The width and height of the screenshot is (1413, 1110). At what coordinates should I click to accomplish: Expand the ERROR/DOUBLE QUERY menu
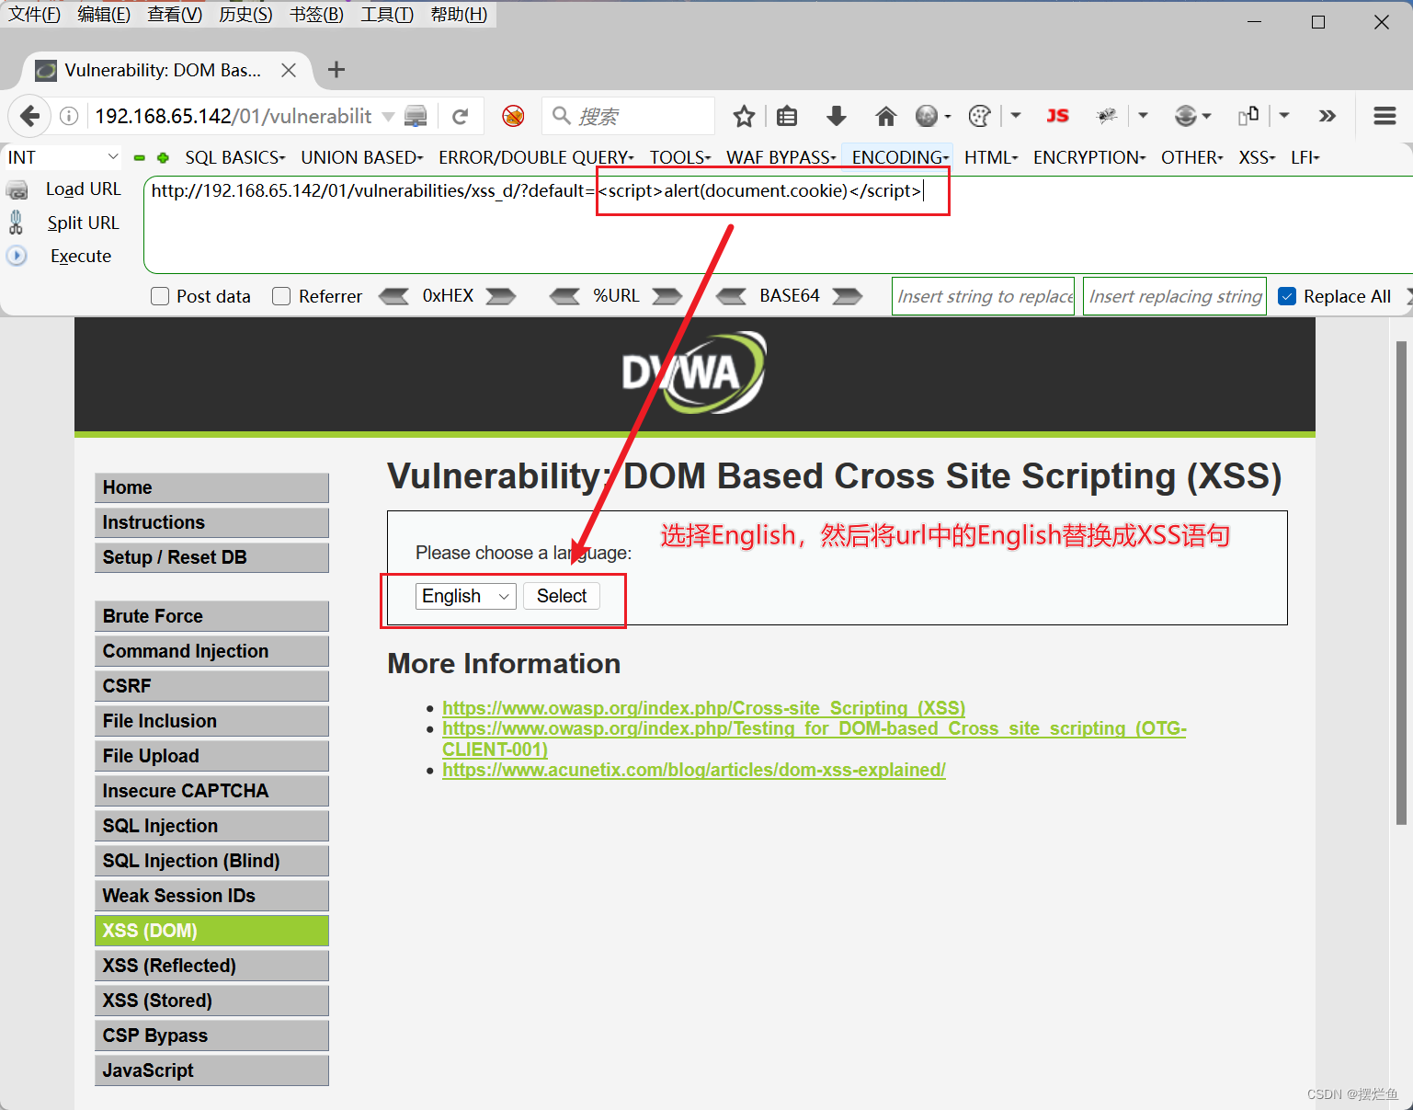tap(536, 157)
